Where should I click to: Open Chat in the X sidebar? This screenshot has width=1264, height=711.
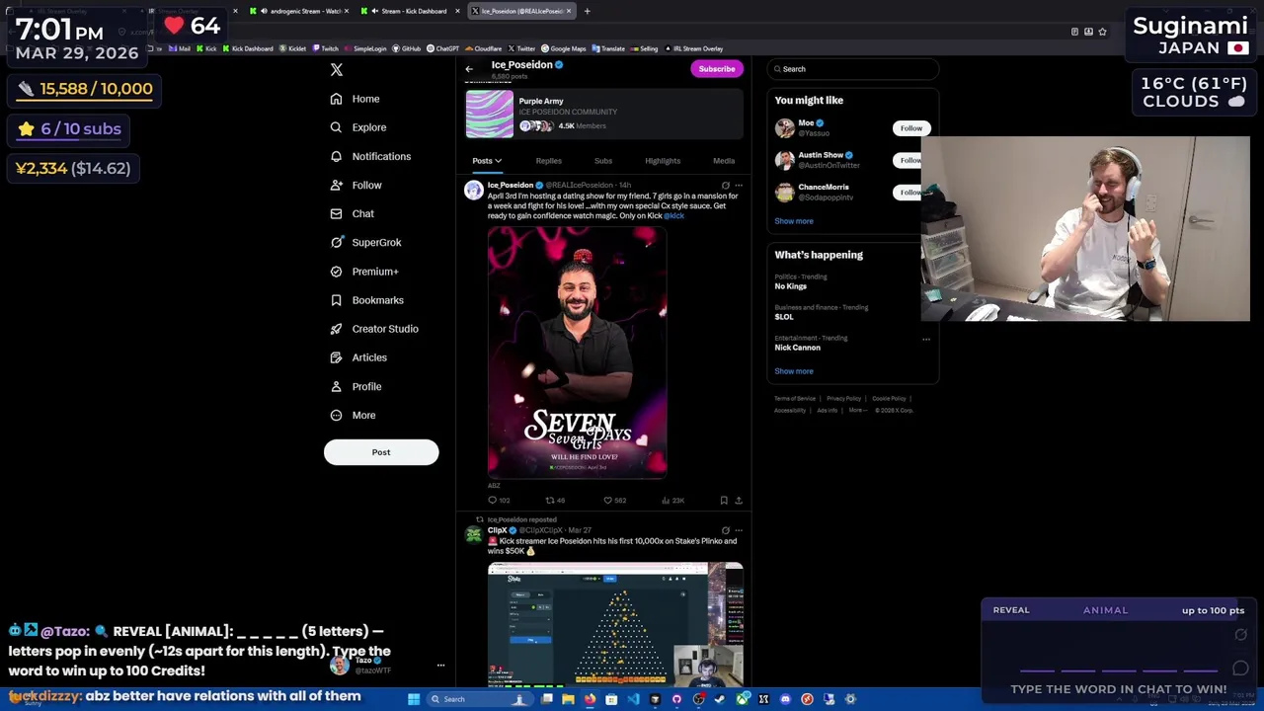(x=353, y=213)
